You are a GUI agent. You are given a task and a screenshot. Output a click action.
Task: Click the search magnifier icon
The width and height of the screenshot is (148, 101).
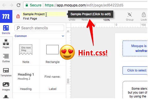18,28
